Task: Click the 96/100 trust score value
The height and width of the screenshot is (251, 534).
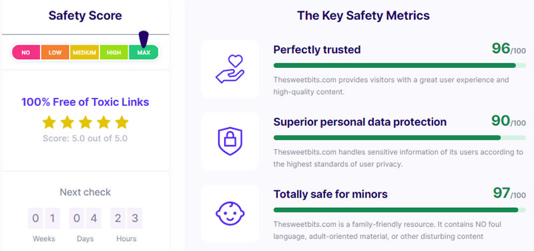Action: (x=509, y=49)
